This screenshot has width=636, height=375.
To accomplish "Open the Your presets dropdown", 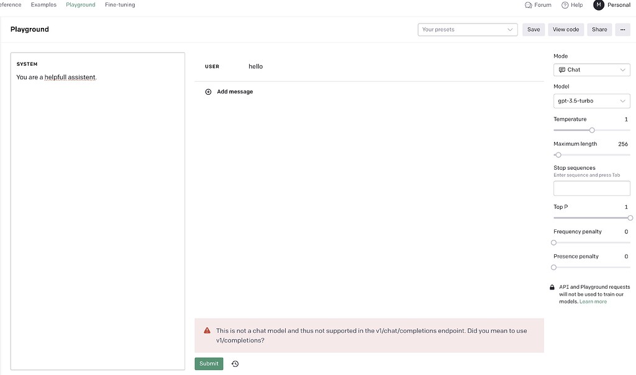I will coord(468,29).
